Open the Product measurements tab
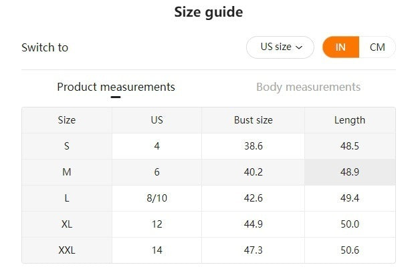This screenshot has height=273, width=420. coord(116,87)
